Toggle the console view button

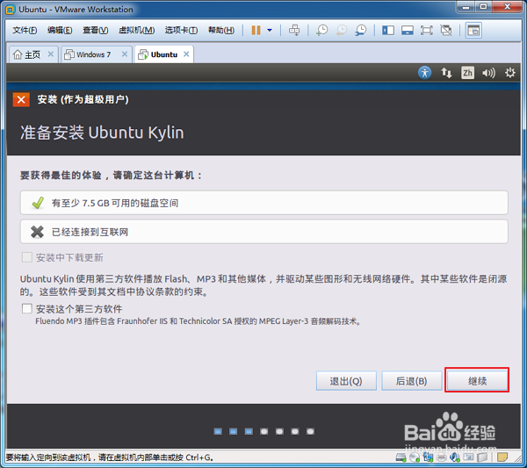coord(473,31)
